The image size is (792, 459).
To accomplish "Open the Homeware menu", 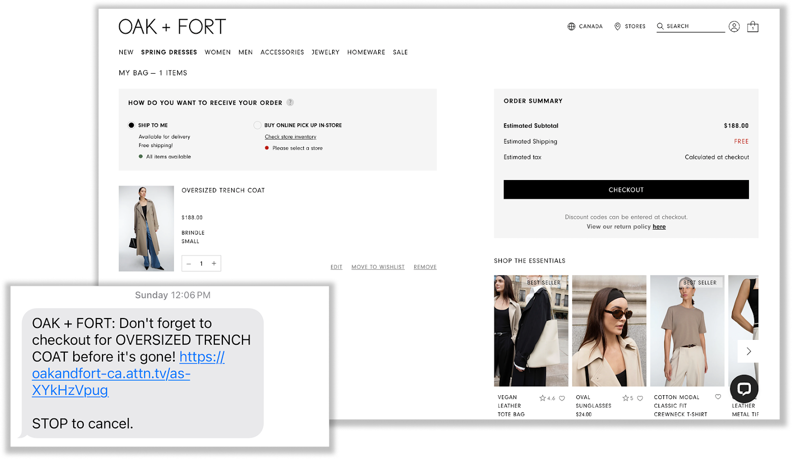I will pos(366,52).
